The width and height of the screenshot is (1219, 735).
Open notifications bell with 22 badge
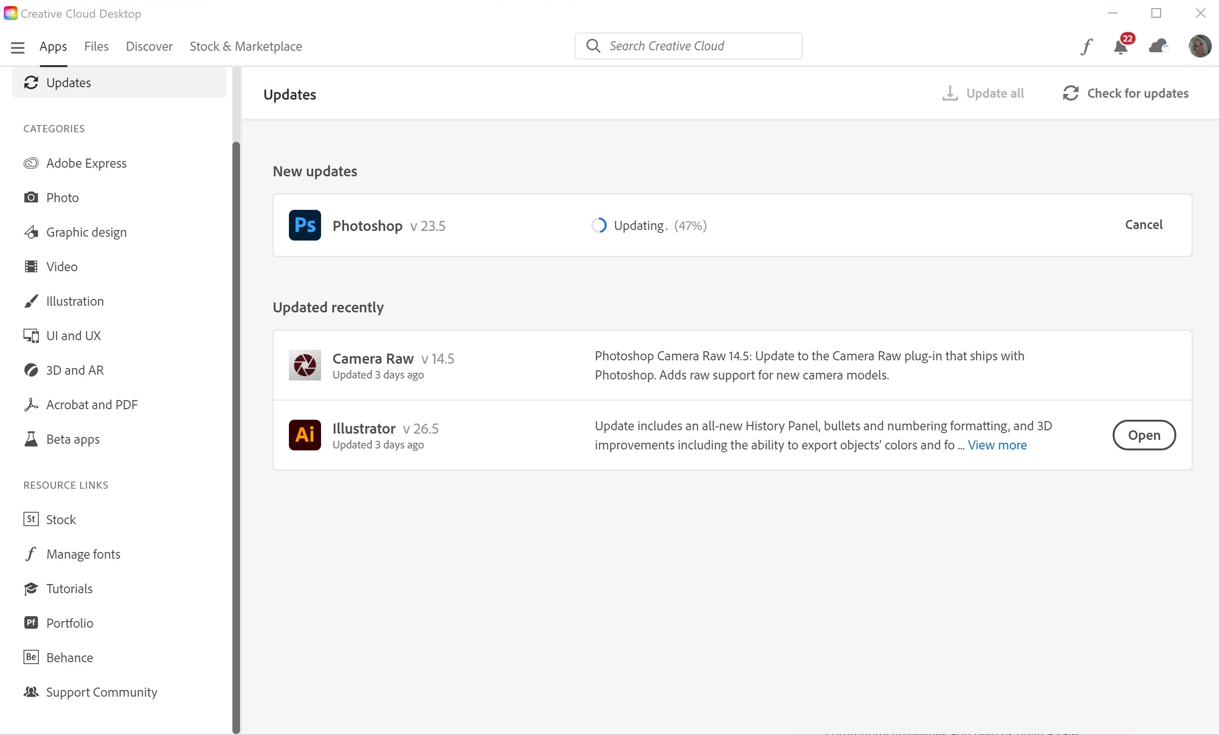(1121, 46)
